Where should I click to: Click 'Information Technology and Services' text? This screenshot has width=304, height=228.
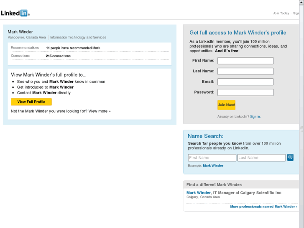coord(78,37)
